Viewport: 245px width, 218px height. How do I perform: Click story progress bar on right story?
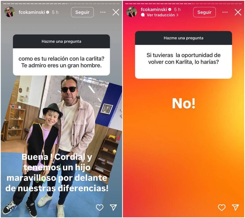(183, 3)
